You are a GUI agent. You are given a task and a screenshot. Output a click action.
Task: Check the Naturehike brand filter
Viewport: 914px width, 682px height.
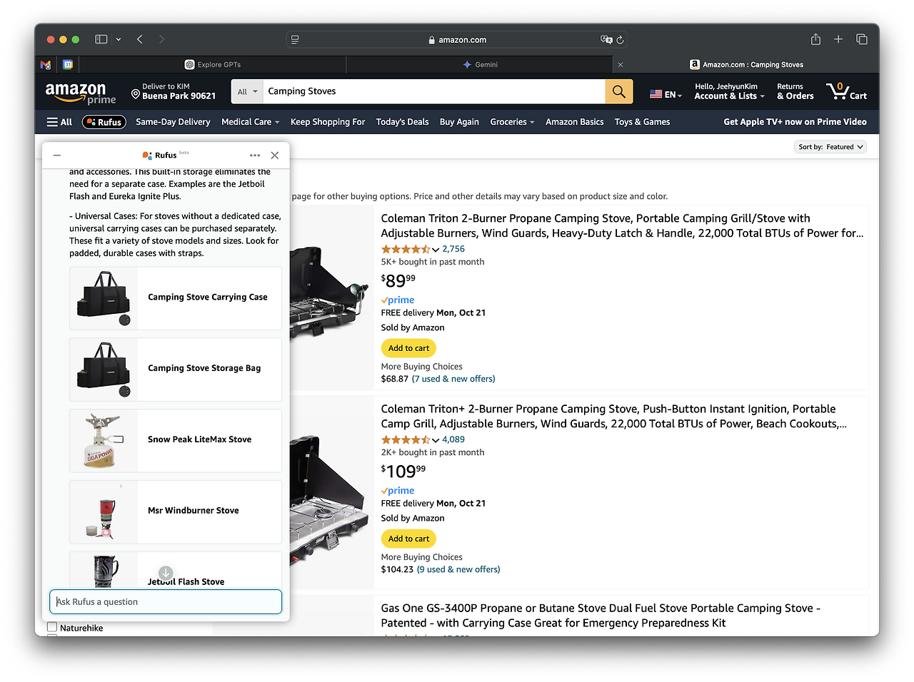tap(51, 628)
